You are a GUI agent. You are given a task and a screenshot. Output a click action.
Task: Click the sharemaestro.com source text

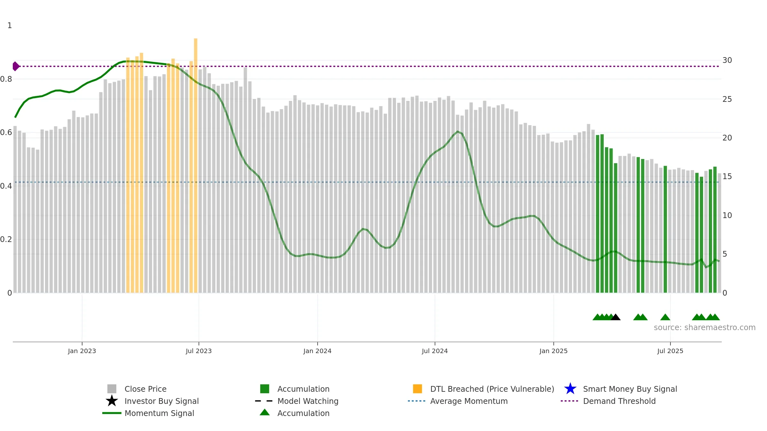coord(705,328)
